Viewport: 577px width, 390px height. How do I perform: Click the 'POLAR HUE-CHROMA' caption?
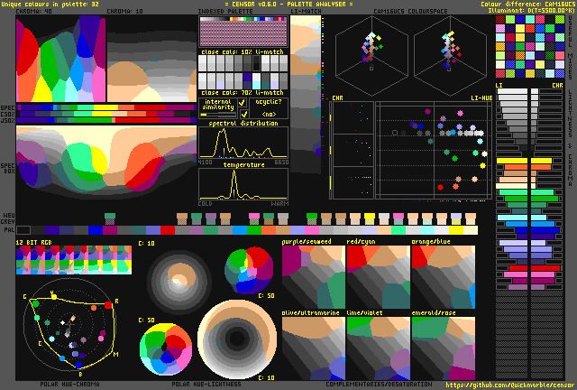pyautogui.click(x=69, y=384)
